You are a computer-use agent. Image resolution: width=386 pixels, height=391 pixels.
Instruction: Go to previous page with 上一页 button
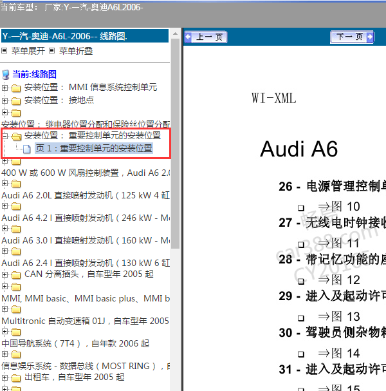(x=206, y=37)
